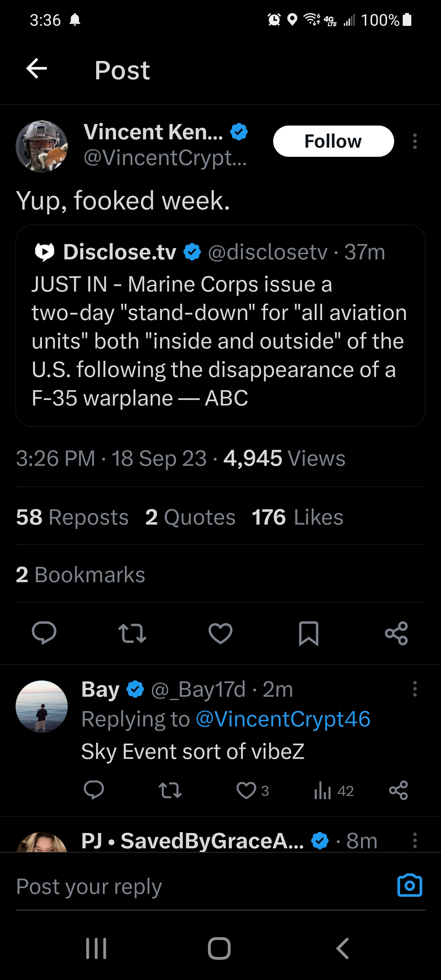Repost Bay's reply
This screenshot has height=980, width=441.
point(170,790)
